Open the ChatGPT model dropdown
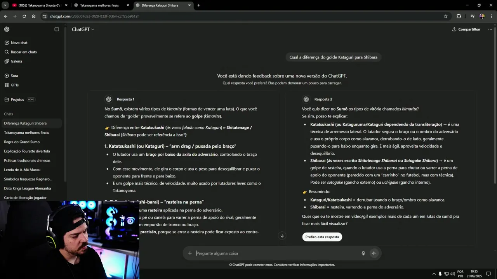This screenshot has height=279, width=497. click(x=83, y=29)
